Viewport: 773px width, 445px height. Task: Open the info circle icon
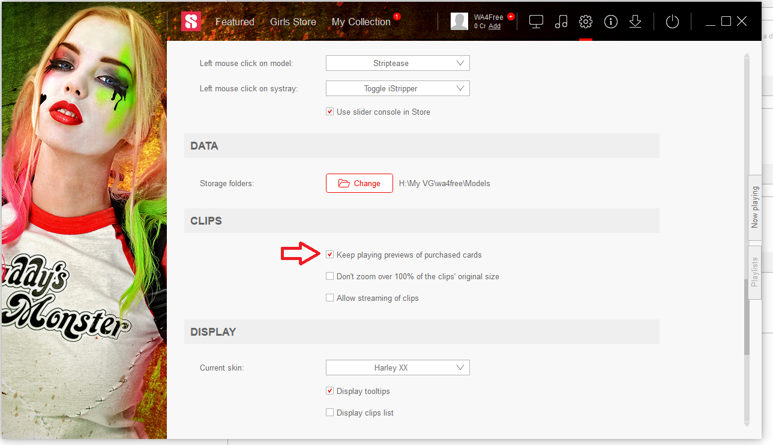click(x=611, y=22)
